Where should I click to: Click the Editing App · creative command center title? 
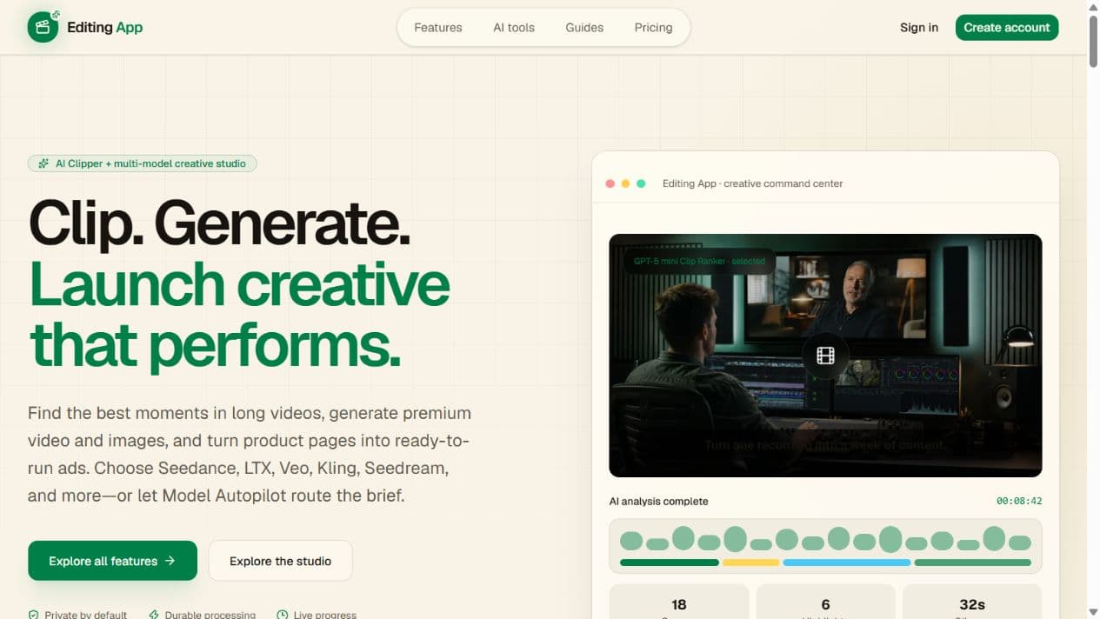[x=753, y=183]
